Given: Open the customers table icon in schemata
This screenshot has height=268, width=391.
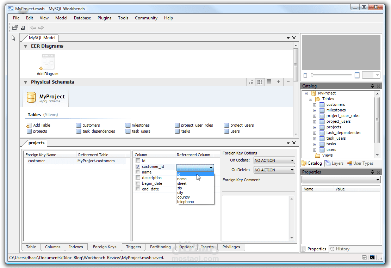Looking at the screenshot, I should 79,125.
